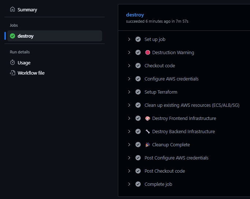Expand the Post Checkout code step chevron
250x199 pixels.
[129, 171]
